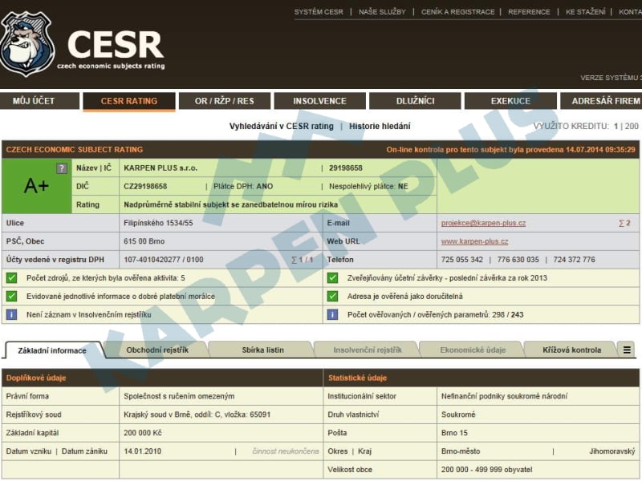Click the rating description Nadprůměrně stabilní subjekt

point(230,204)
